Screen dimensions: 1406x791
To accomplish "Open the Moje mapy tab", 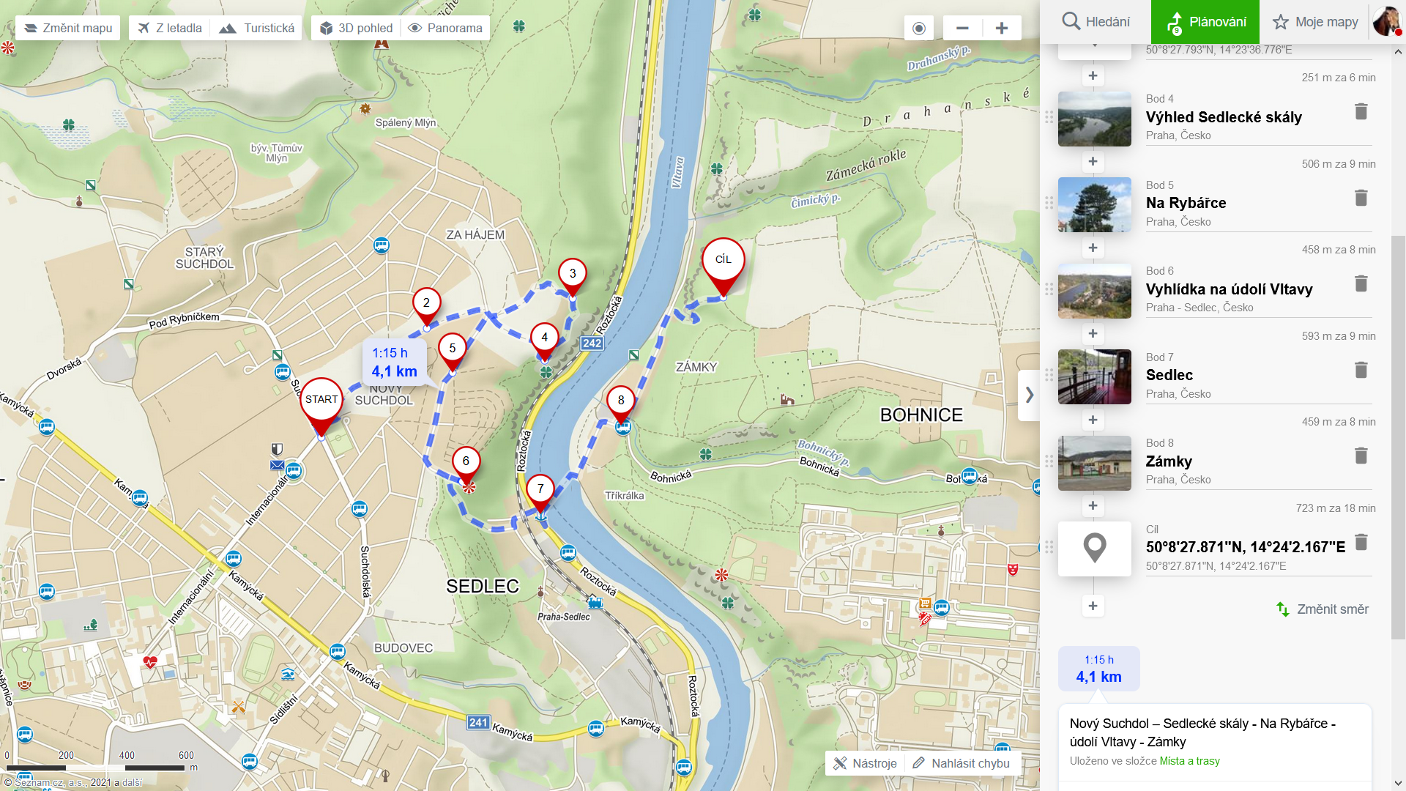I will (x=1315, y=22).
